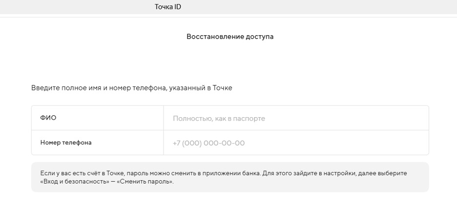Focus the ФИО full name input field
Screen dimensions: 457x205
point(296,118)
